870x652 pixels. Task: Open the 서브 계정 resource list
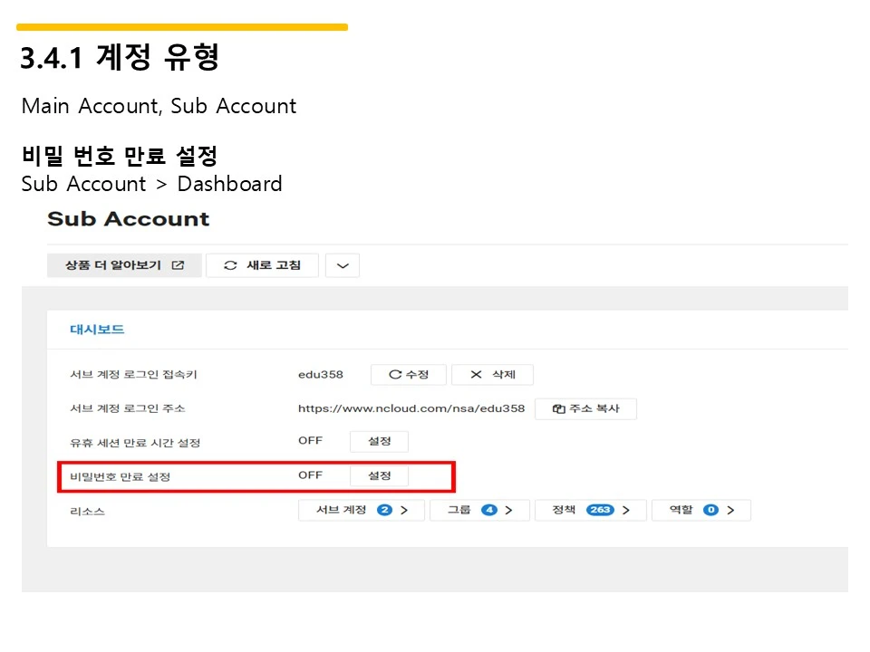[x=362, y=510]
